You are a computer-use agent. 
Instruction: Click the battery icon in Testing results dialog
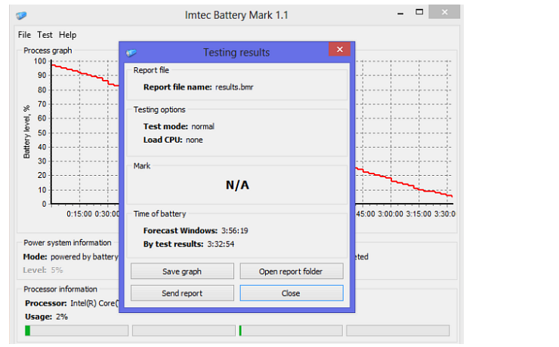click(131, 53)
